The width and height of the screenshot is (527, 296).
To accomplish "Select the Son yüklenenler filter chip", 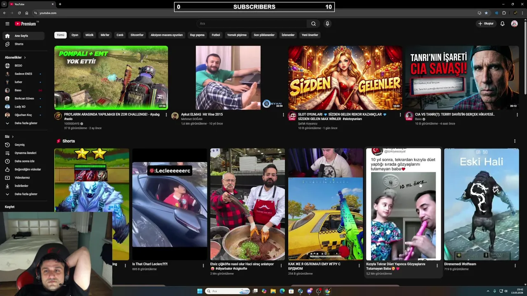I will pyautogui.click(x=264, y=35).
